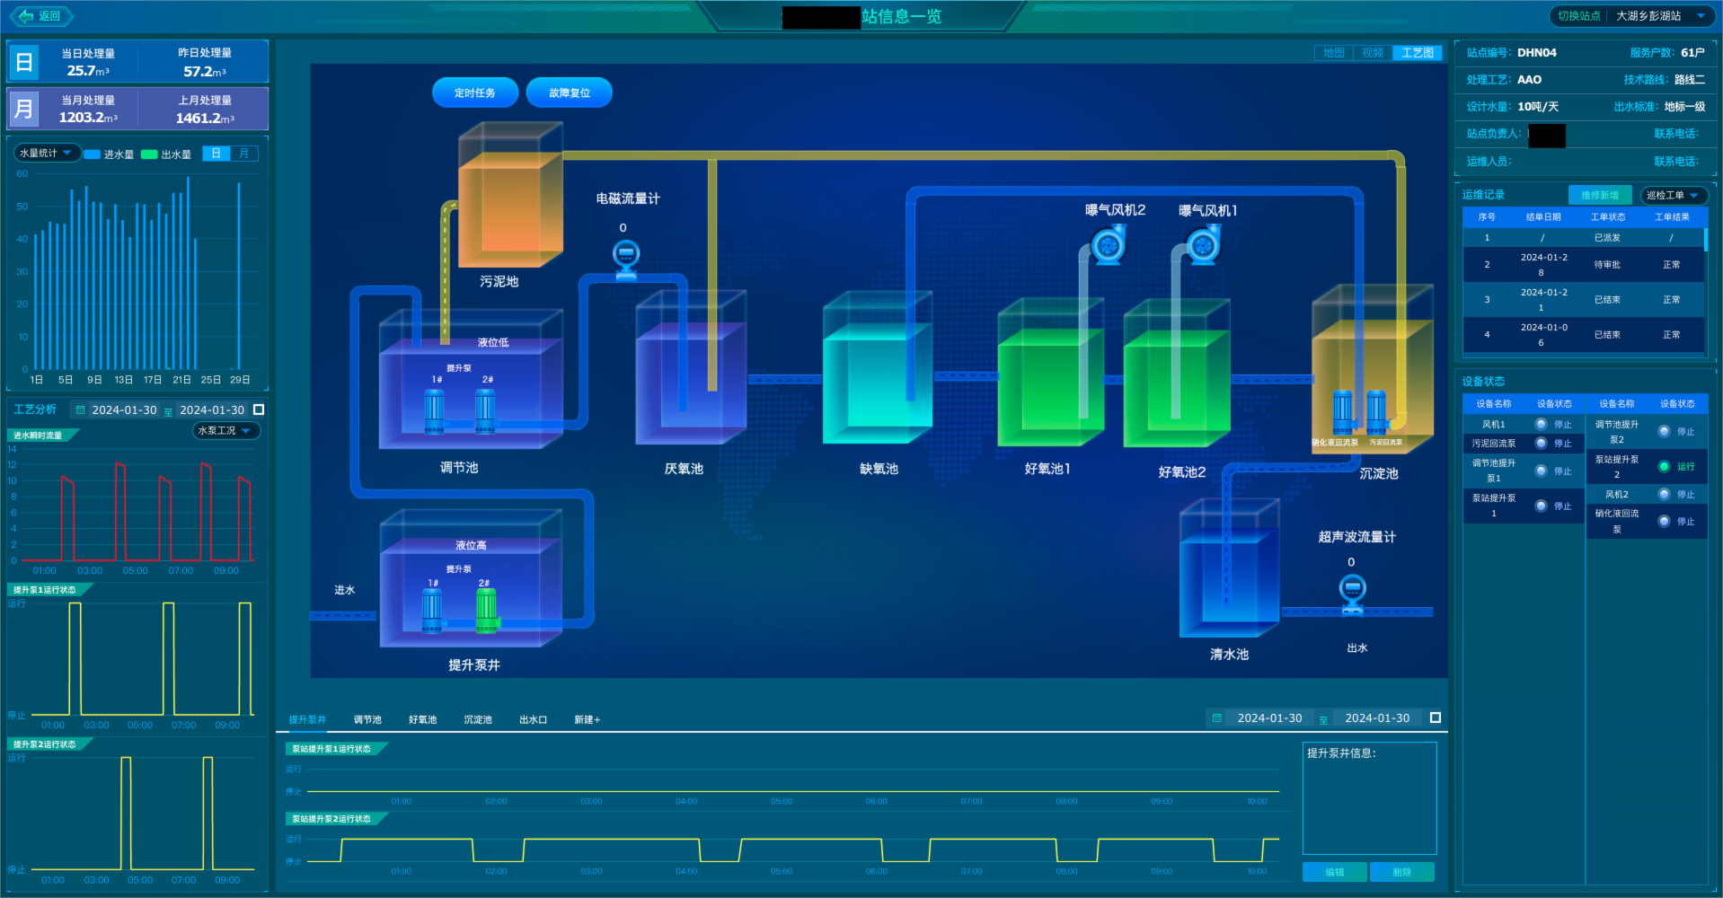Click the 返回 back arrow icon

click(x=26, y=16)
